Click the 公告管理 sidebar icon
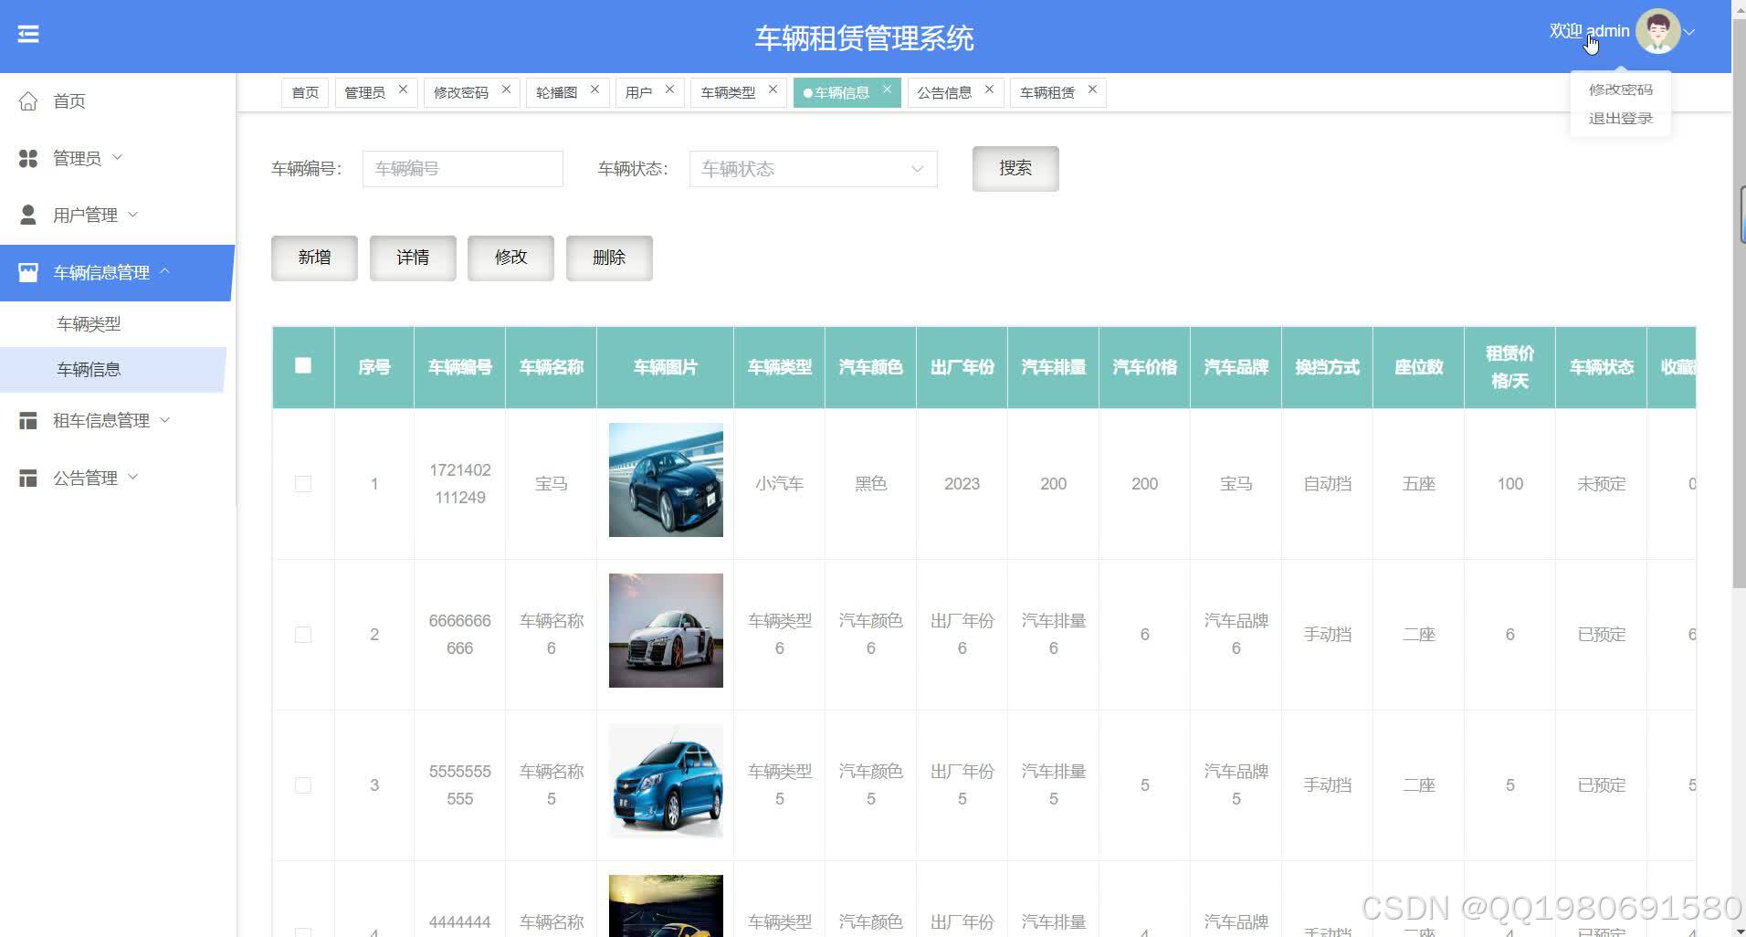Screen dimensions: 1746x937 (28, 476)
